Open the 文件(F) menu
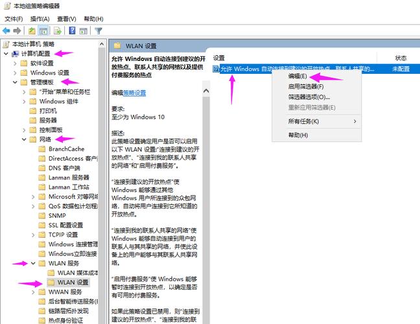 coord(14,19)
